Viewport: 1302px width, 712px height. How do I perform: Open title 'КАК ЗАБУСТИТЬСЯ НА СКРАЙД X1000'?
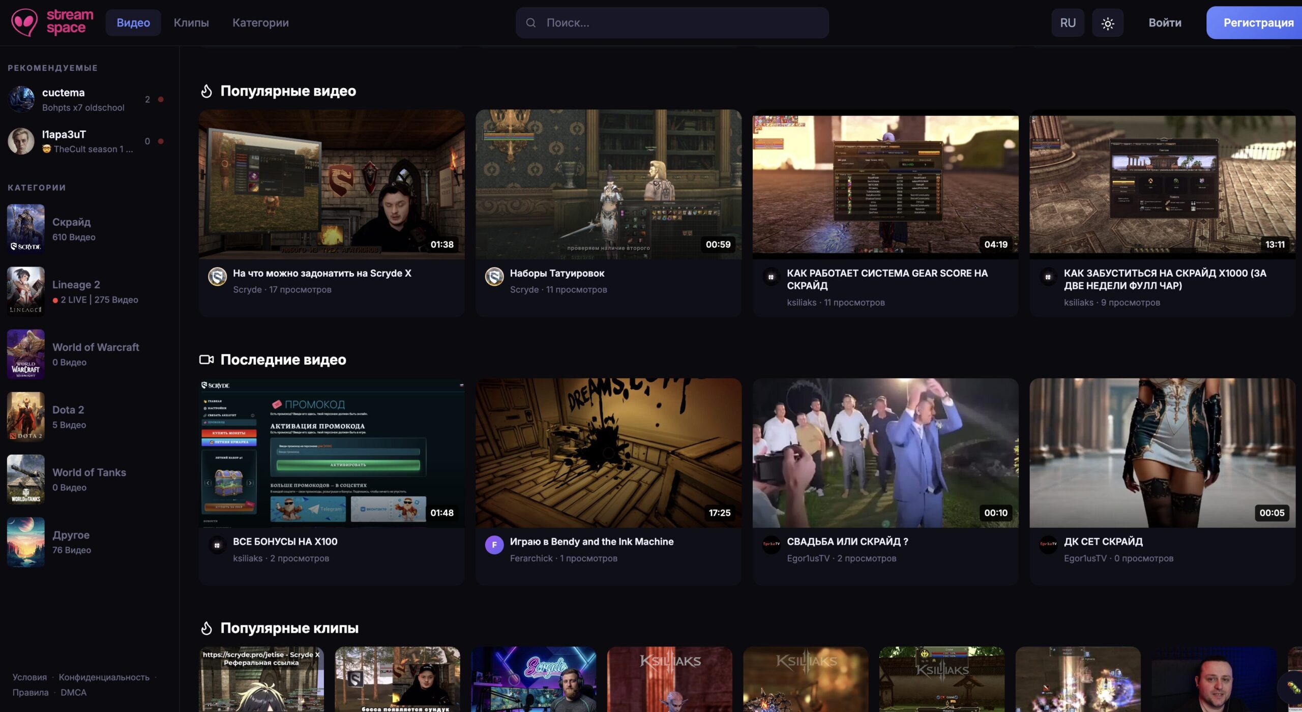1165,279
